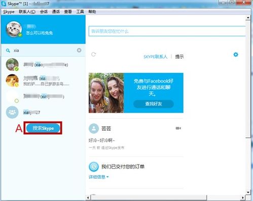This screenshot has height=201, width=253.
Task: Click the 查找好友 button
Action: point(154,104)
